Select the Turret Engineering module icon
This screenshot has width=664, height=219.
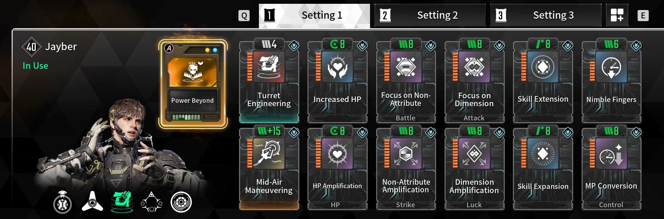[269, 67]
